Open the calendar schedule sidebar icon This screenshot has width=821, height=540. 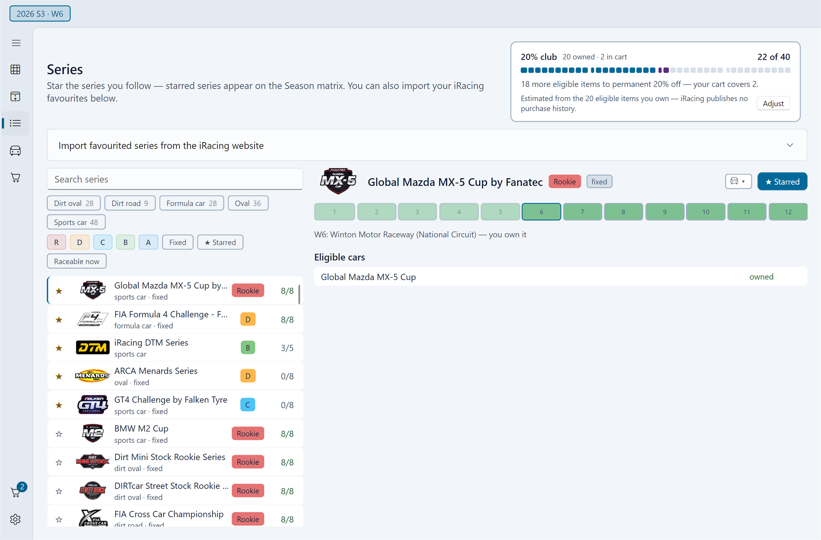coord(15,96)
